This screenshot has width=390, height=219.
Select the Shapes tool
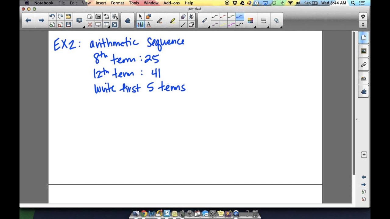pyautogui.click(x=149, y=16)
